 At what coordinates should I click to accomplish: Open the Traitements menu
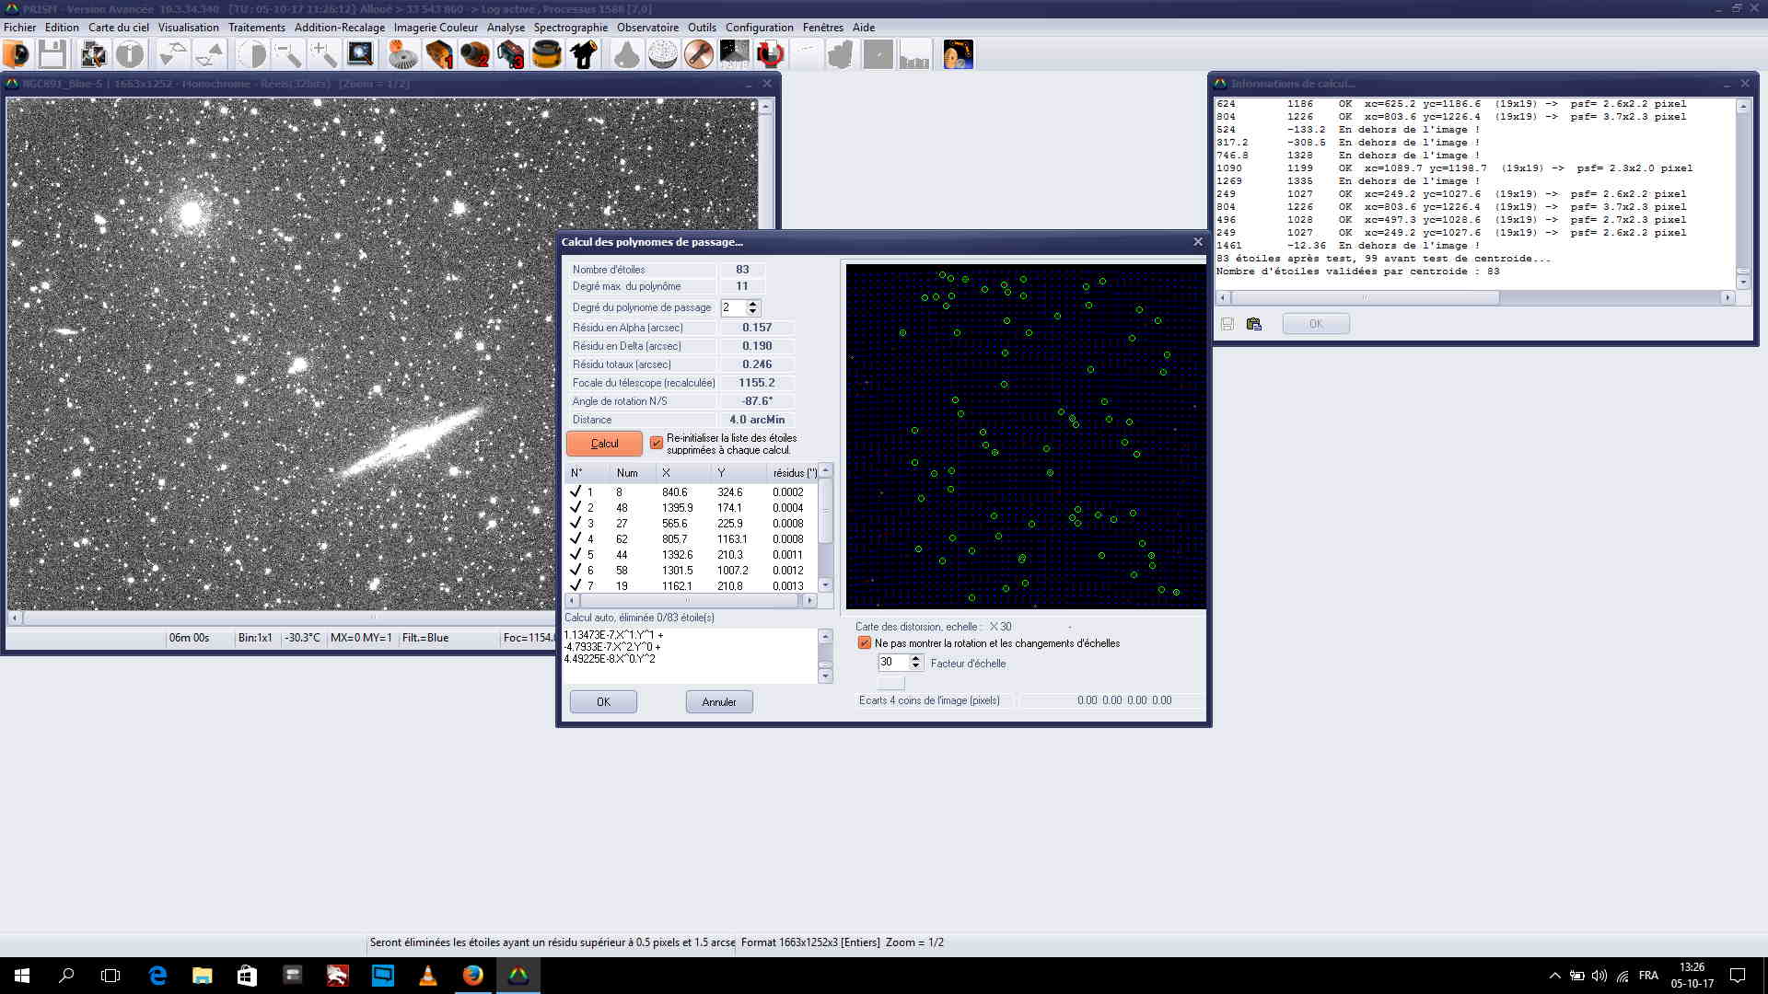click(x=256, y=28)
